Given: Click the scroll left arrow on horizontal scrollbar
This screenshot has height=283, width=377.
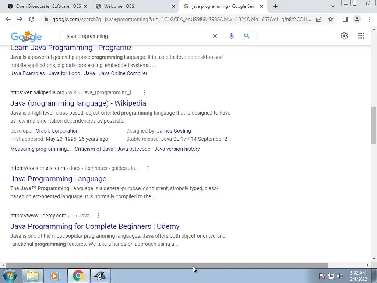Looking at the screenshot, I should 3,265.
